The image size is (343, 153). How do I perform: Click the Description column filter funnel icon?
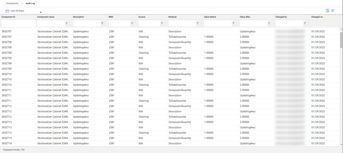point(102,23)
